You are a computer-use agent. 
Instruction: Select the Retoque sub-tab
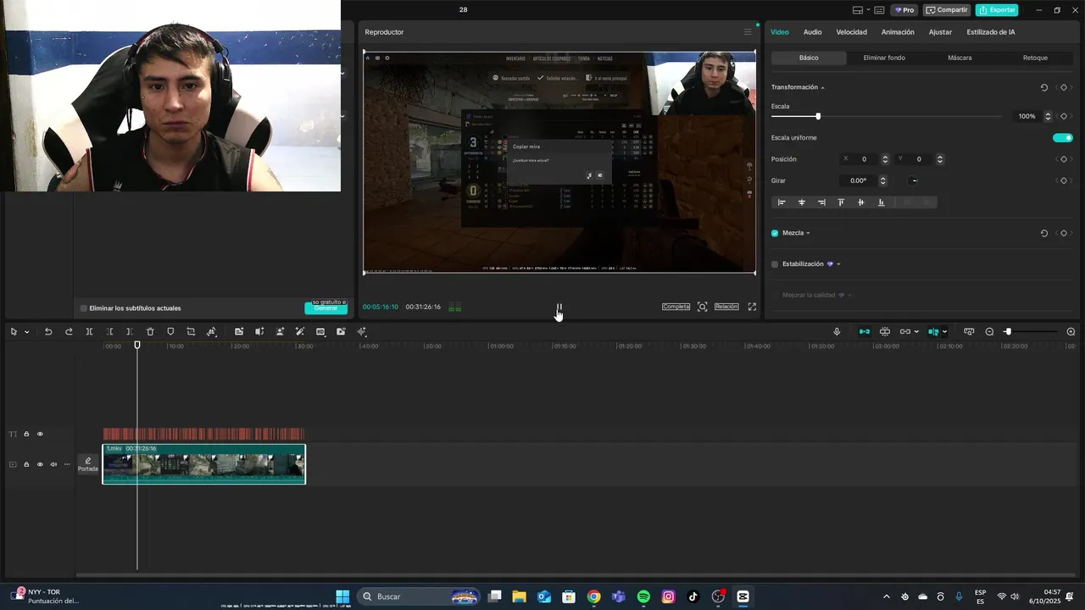[x=1035, y=58]
